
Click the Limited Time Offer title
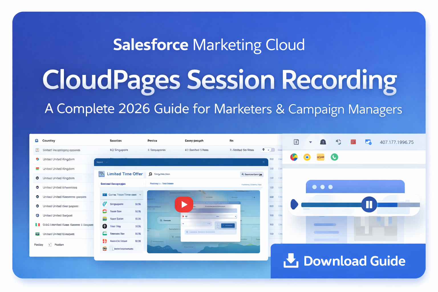(125, 174)
